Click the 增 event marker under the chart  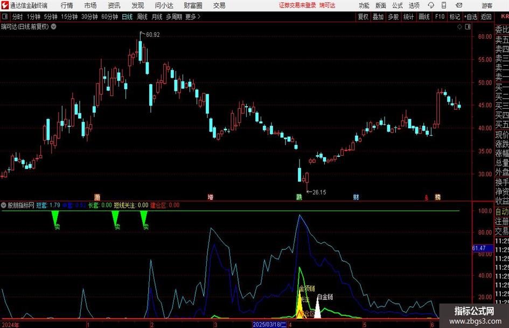pos(211,197)
